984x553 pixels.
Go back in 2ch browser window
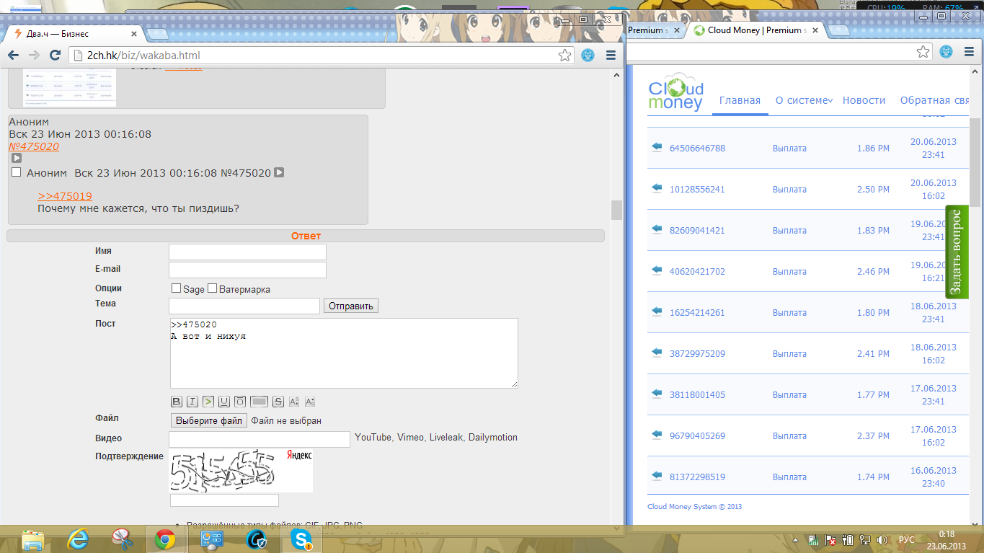(x=14, y=56)
